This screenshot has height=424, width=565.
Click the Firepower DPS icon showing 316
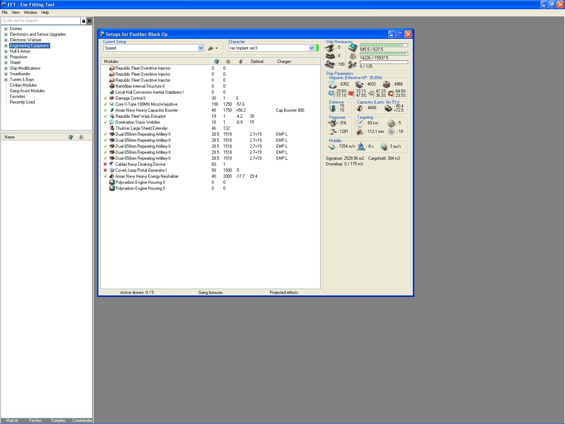(333, 123)
